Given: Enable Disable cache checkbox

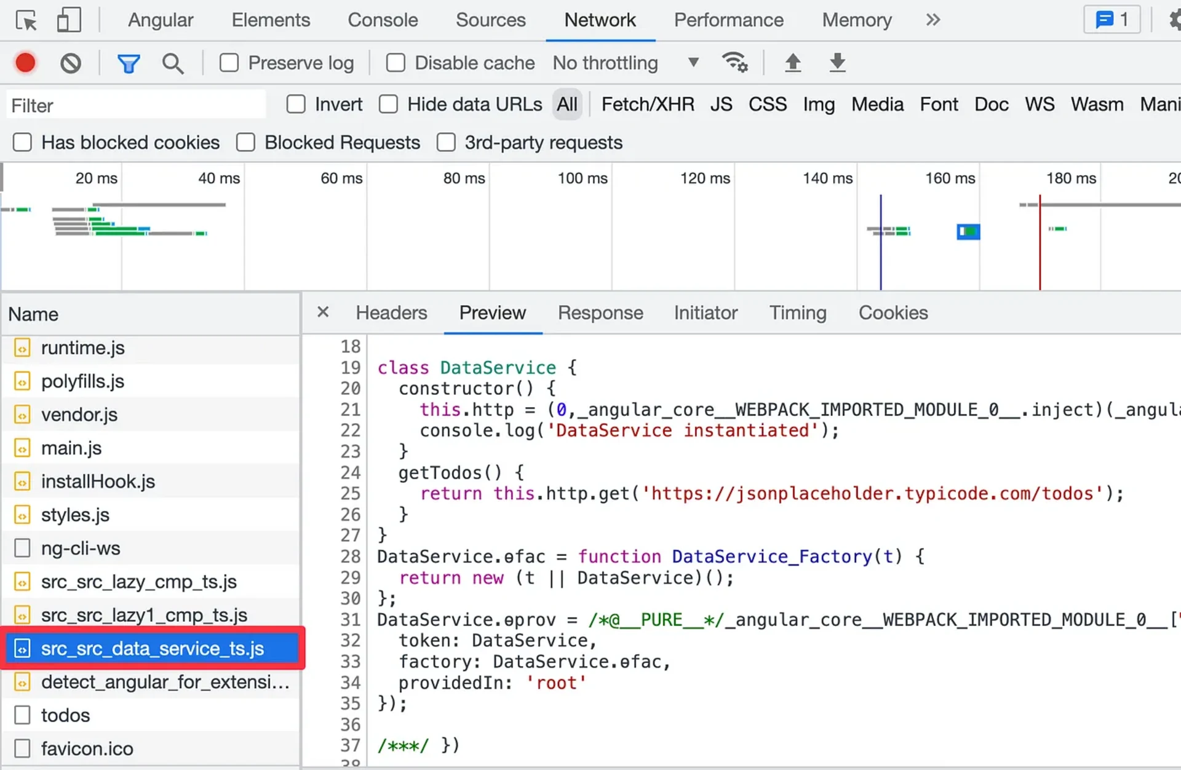Looking at the screenshot, I should (x=396, y=63).
